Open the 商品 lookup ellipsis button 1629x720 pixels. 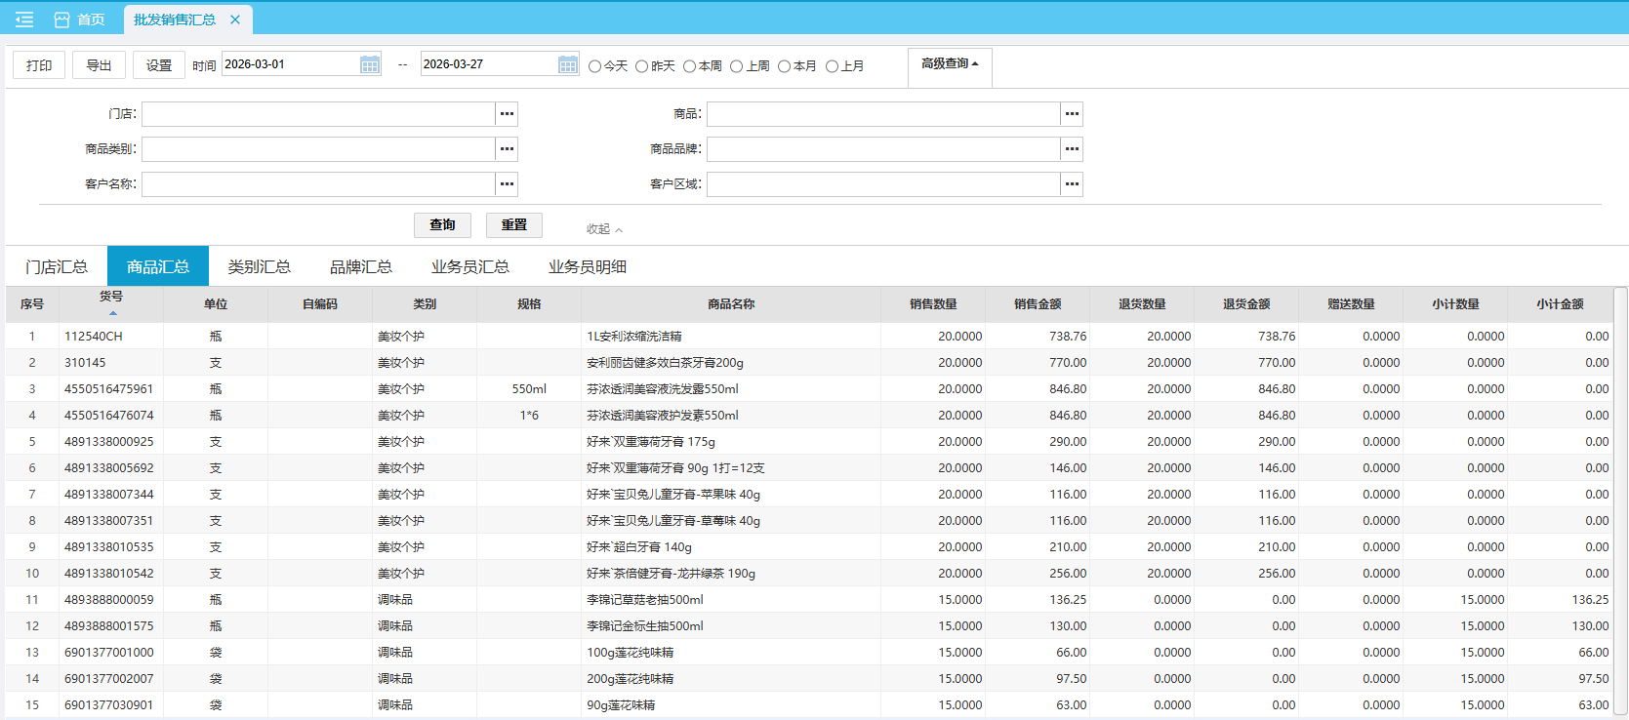click(x=1072, y=114)
